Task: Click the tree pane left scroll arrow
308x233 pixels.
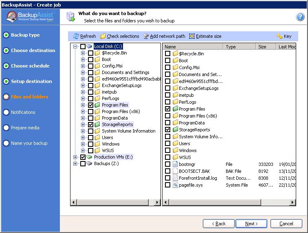Action: 74,202
